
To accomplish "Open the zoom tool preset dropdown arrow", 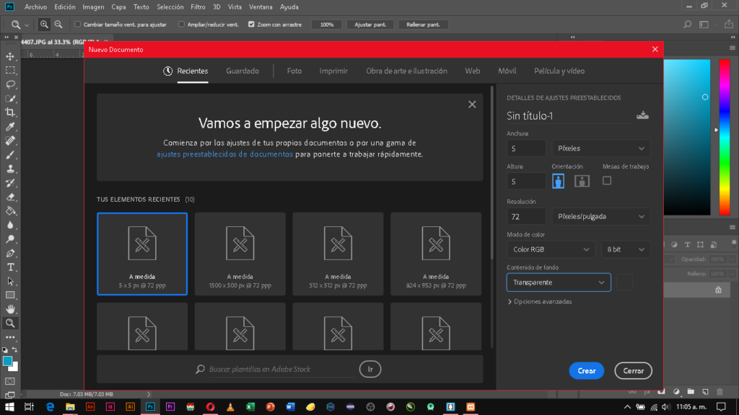I will pos(27,25).
